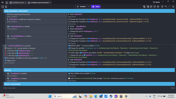Add action under Load FileSystem action
Image resolution: width=176 pixels, height=99 pixels.
pos(72,81)
